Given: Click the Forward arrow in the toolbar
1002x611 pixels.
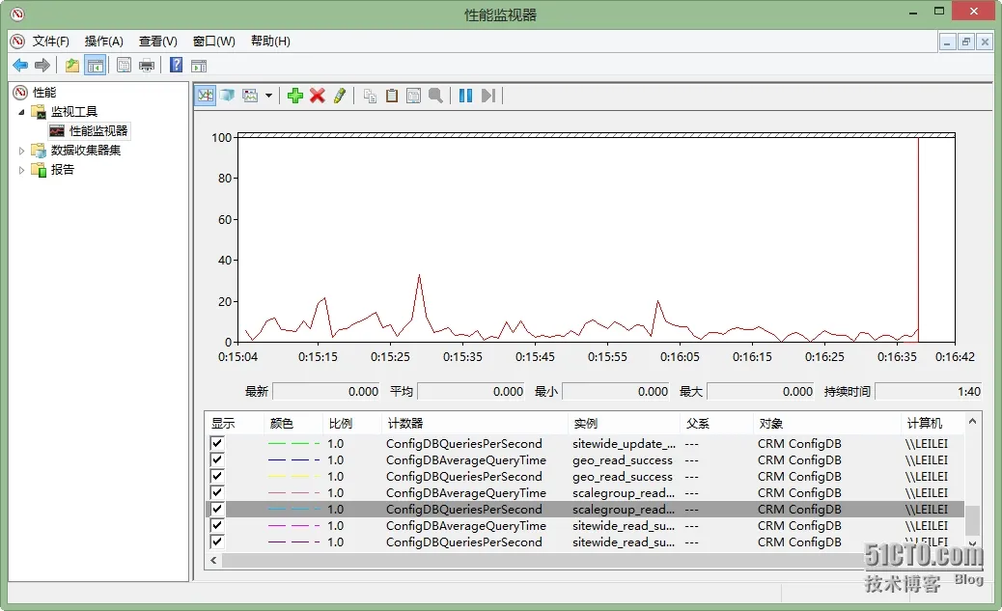Looking at the screenshot, I should coord(42,66).
